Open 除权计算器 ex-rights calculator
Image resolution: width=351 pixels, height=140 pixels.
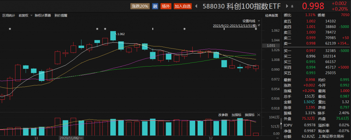point(42,15)
